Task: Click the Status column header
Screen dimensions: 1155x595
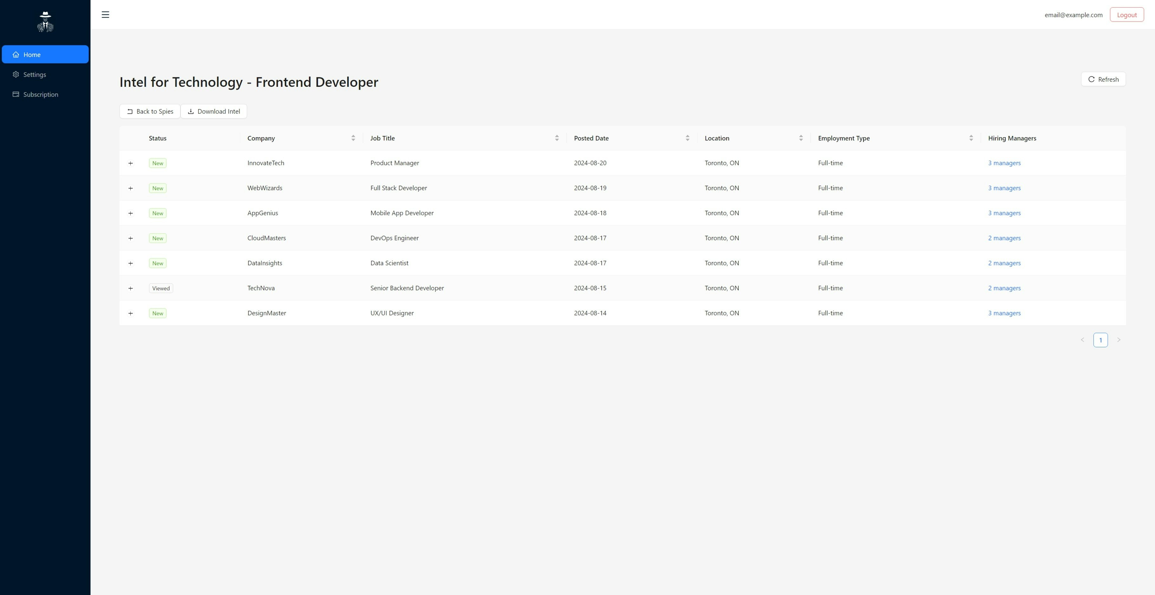Action: pyautogui.click(x=157, y=138)
